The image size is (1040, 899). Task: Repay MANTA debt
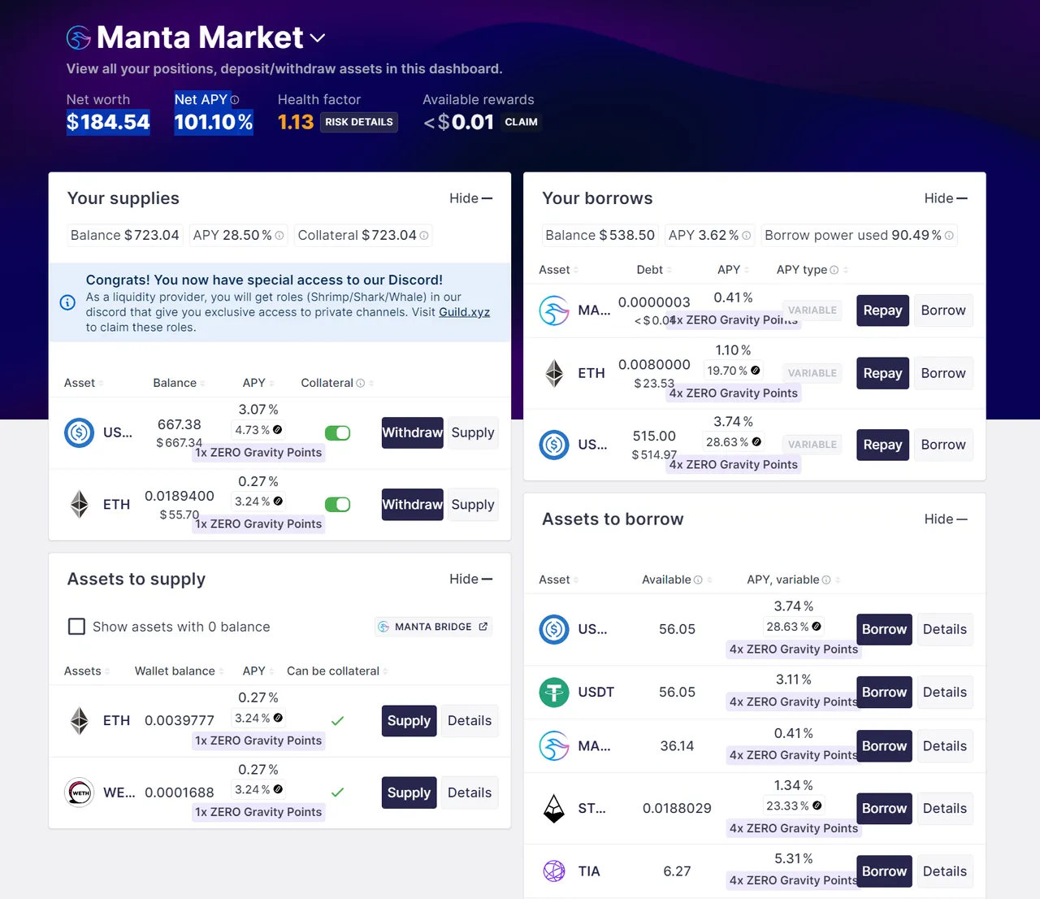coord(882,311)
